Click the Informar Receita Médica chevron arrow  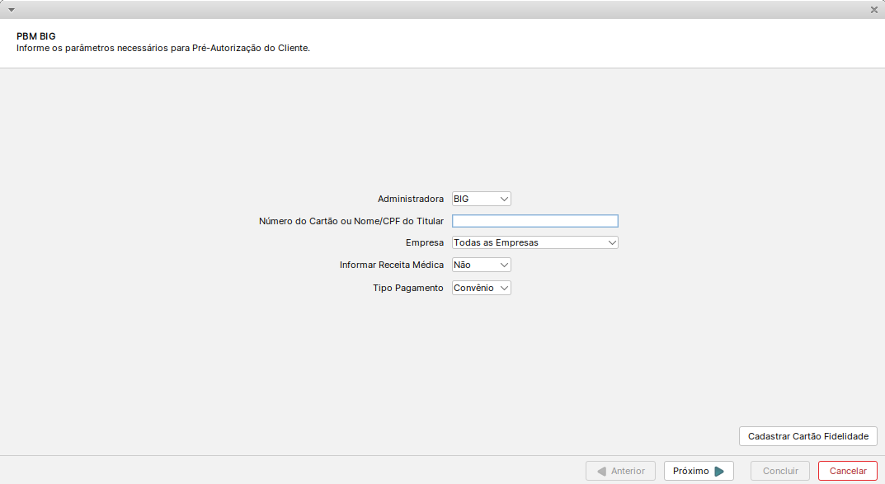504,265
